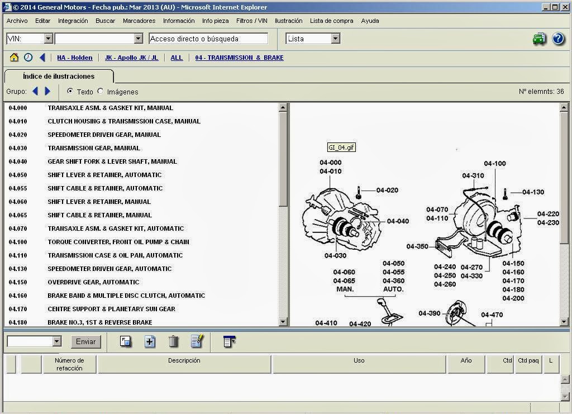Go to the home icon
The width and height of the screenshot is (572, 414).
pos(14,57)
